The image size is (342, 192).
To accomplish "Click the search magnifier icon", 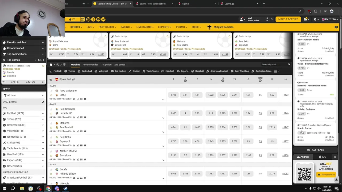I will tap(289, 65).
